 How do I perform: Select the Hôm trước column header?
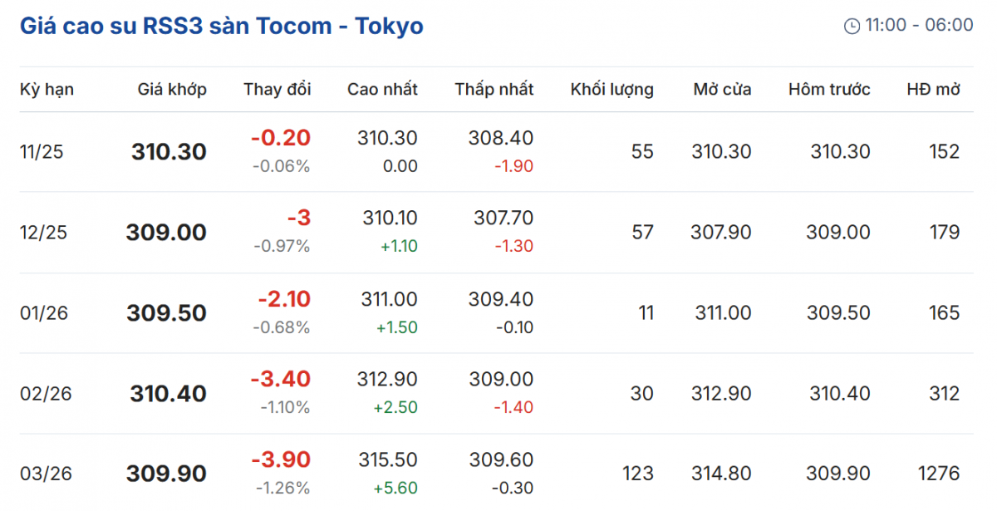829,90
